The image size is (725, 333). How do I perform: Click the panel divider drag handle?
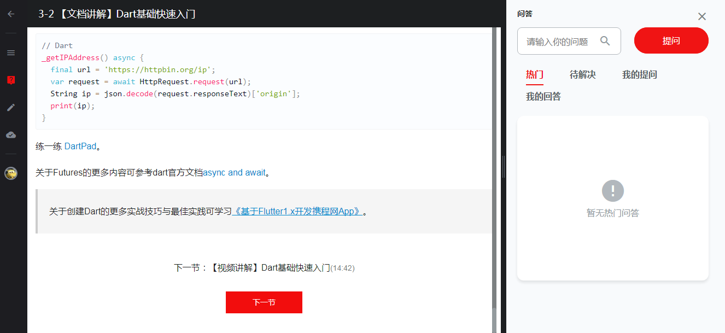pyautogui.click(x=504, y=166)
